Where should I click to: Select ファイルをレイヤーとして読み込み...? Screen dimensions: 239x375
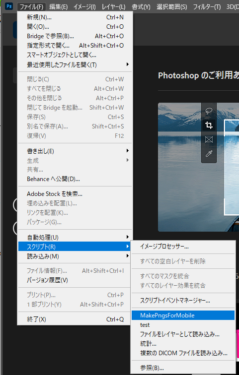183,334
